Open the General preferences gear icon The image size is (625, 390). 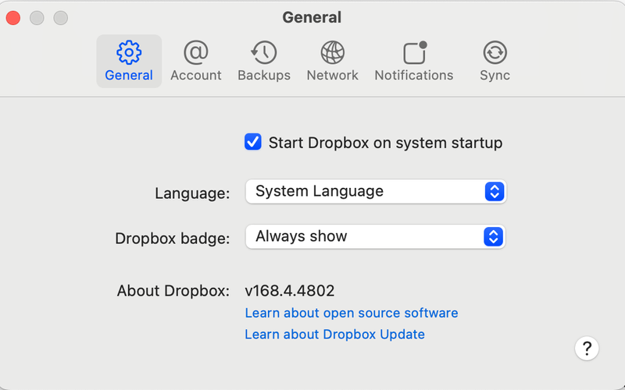[x=129, y=52]
